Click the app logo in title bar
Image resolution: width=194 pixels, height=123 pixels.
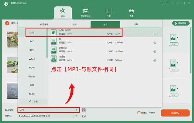coord(6,4)
